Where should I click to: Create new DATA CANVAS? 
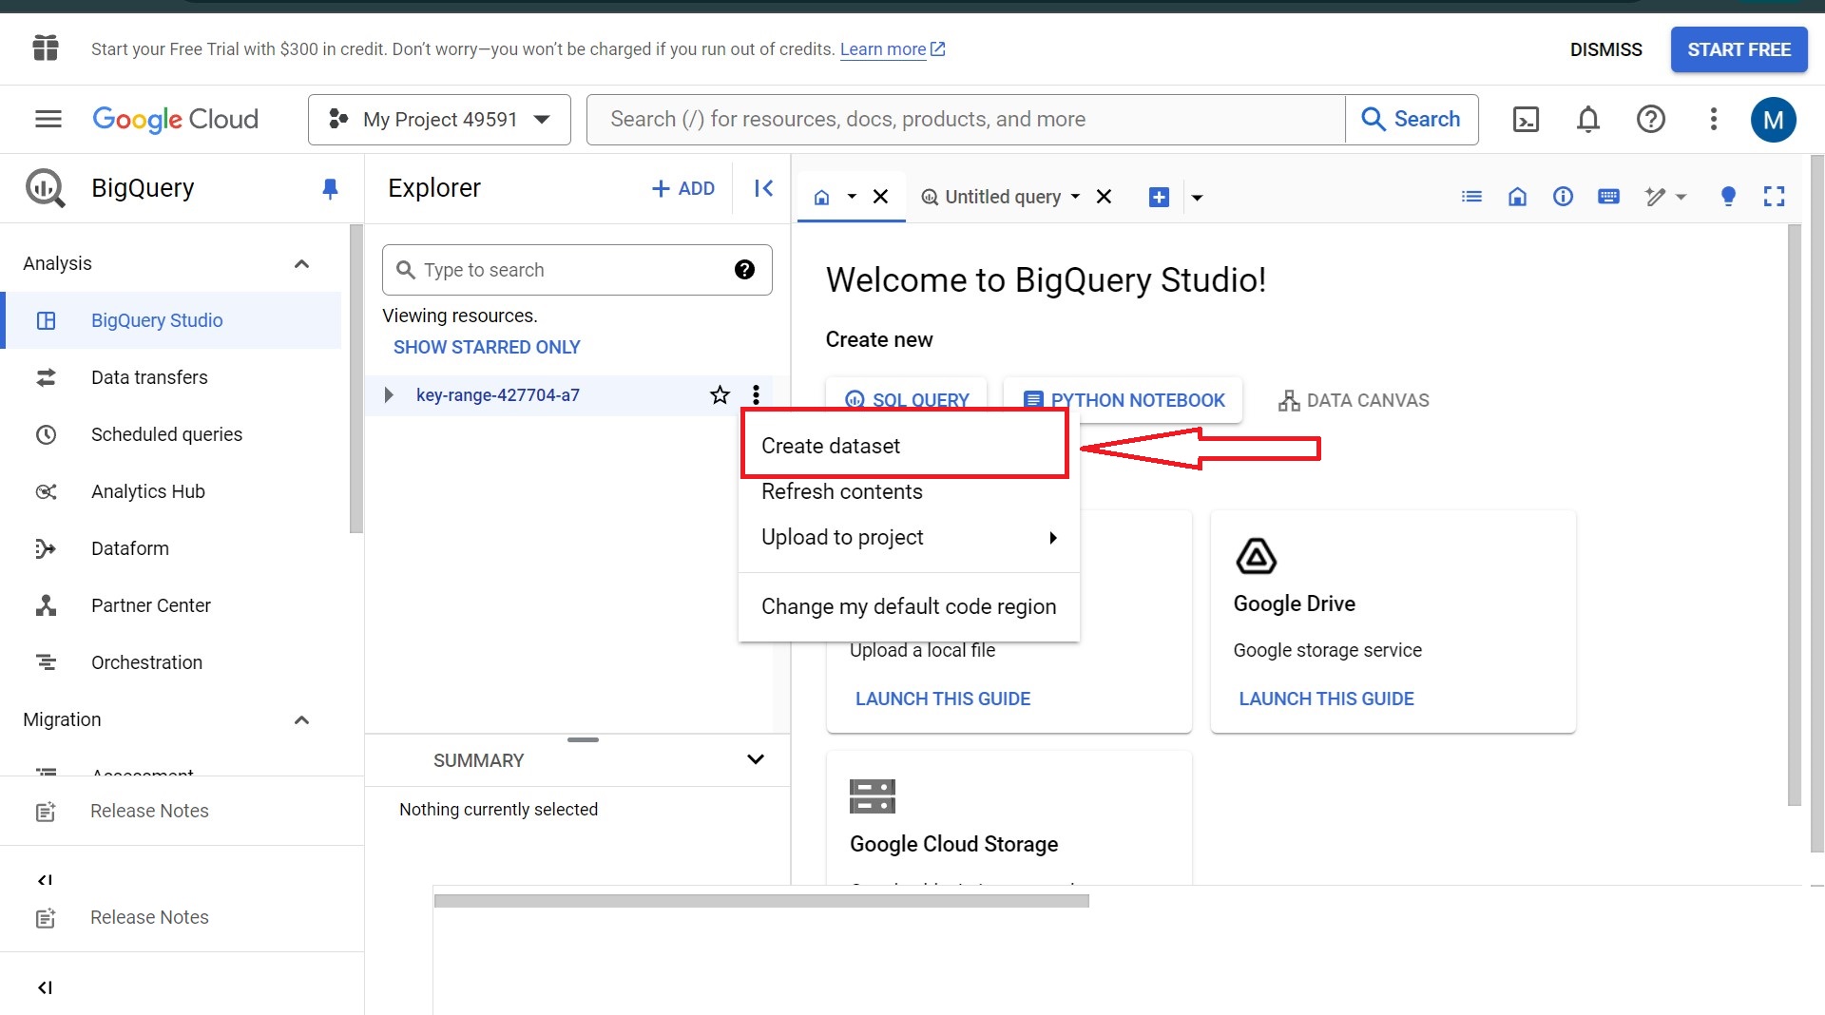[x=1354, y=400]
